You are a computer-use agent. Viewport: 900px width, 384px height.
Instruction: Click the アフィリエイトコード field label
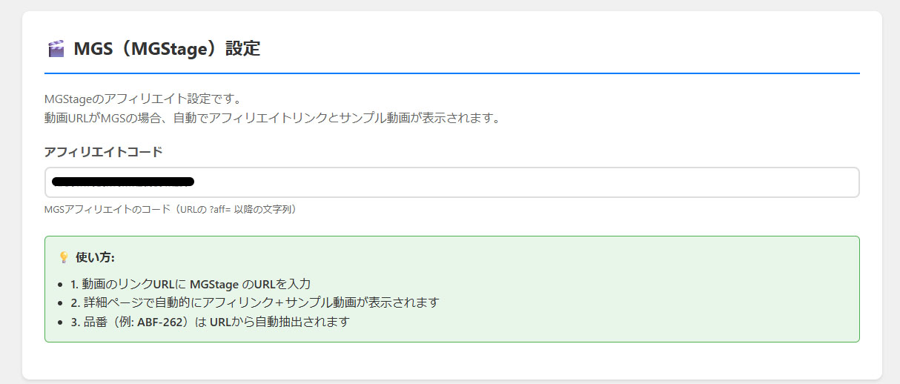(103, 152)
